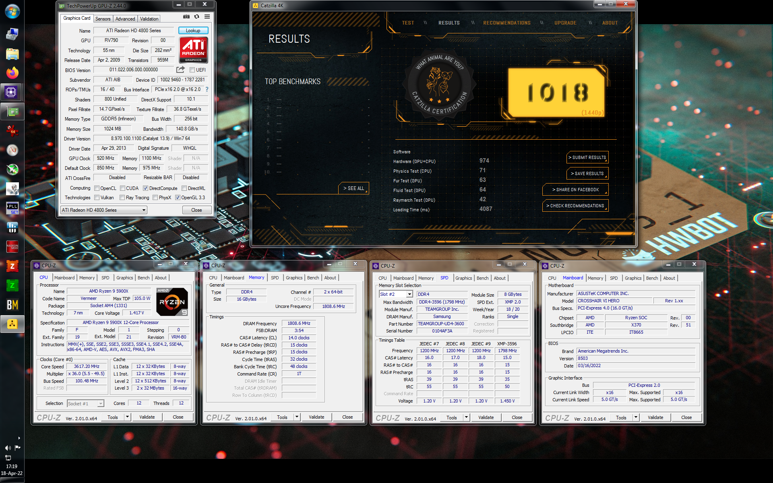Viewport: 773px width, 483px height.
Task: Click the yellow Catzilla icon in the taskbar
Action: [x=12, y=324]
